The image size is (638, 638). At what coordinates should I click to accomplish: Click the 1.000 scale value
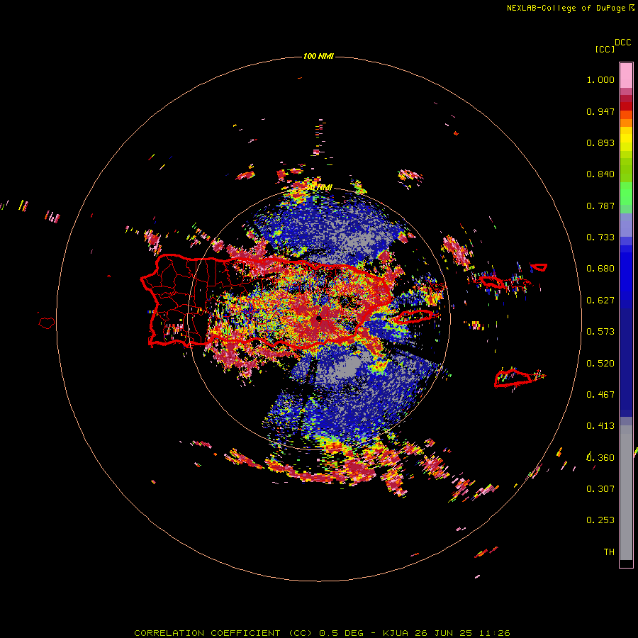coord(600,80)
